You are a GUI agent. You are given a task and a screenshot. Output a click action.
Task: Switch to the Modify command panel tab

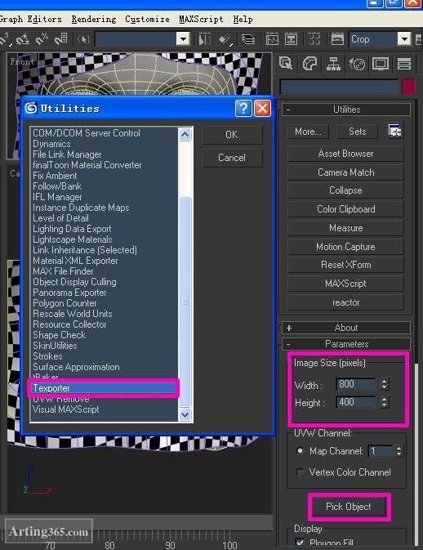(x=309, y=64)
